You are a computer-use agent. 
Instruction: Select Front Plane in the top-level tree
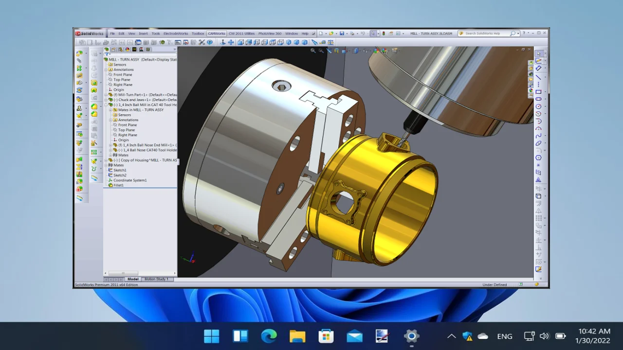(x=123, y=74)
